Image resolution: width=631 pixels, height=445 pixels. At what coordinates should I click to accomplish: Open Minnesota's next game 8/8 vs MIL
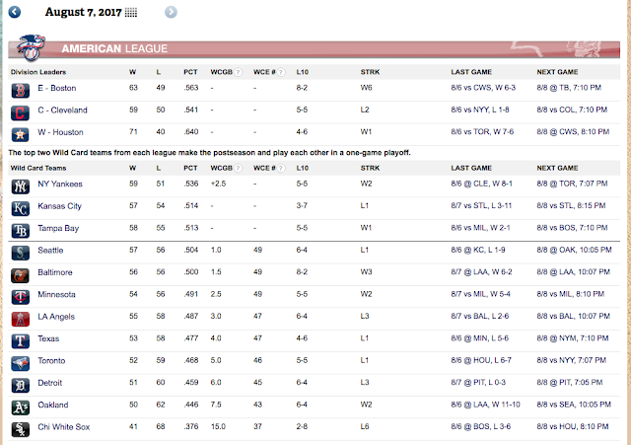tap(570, 294)
